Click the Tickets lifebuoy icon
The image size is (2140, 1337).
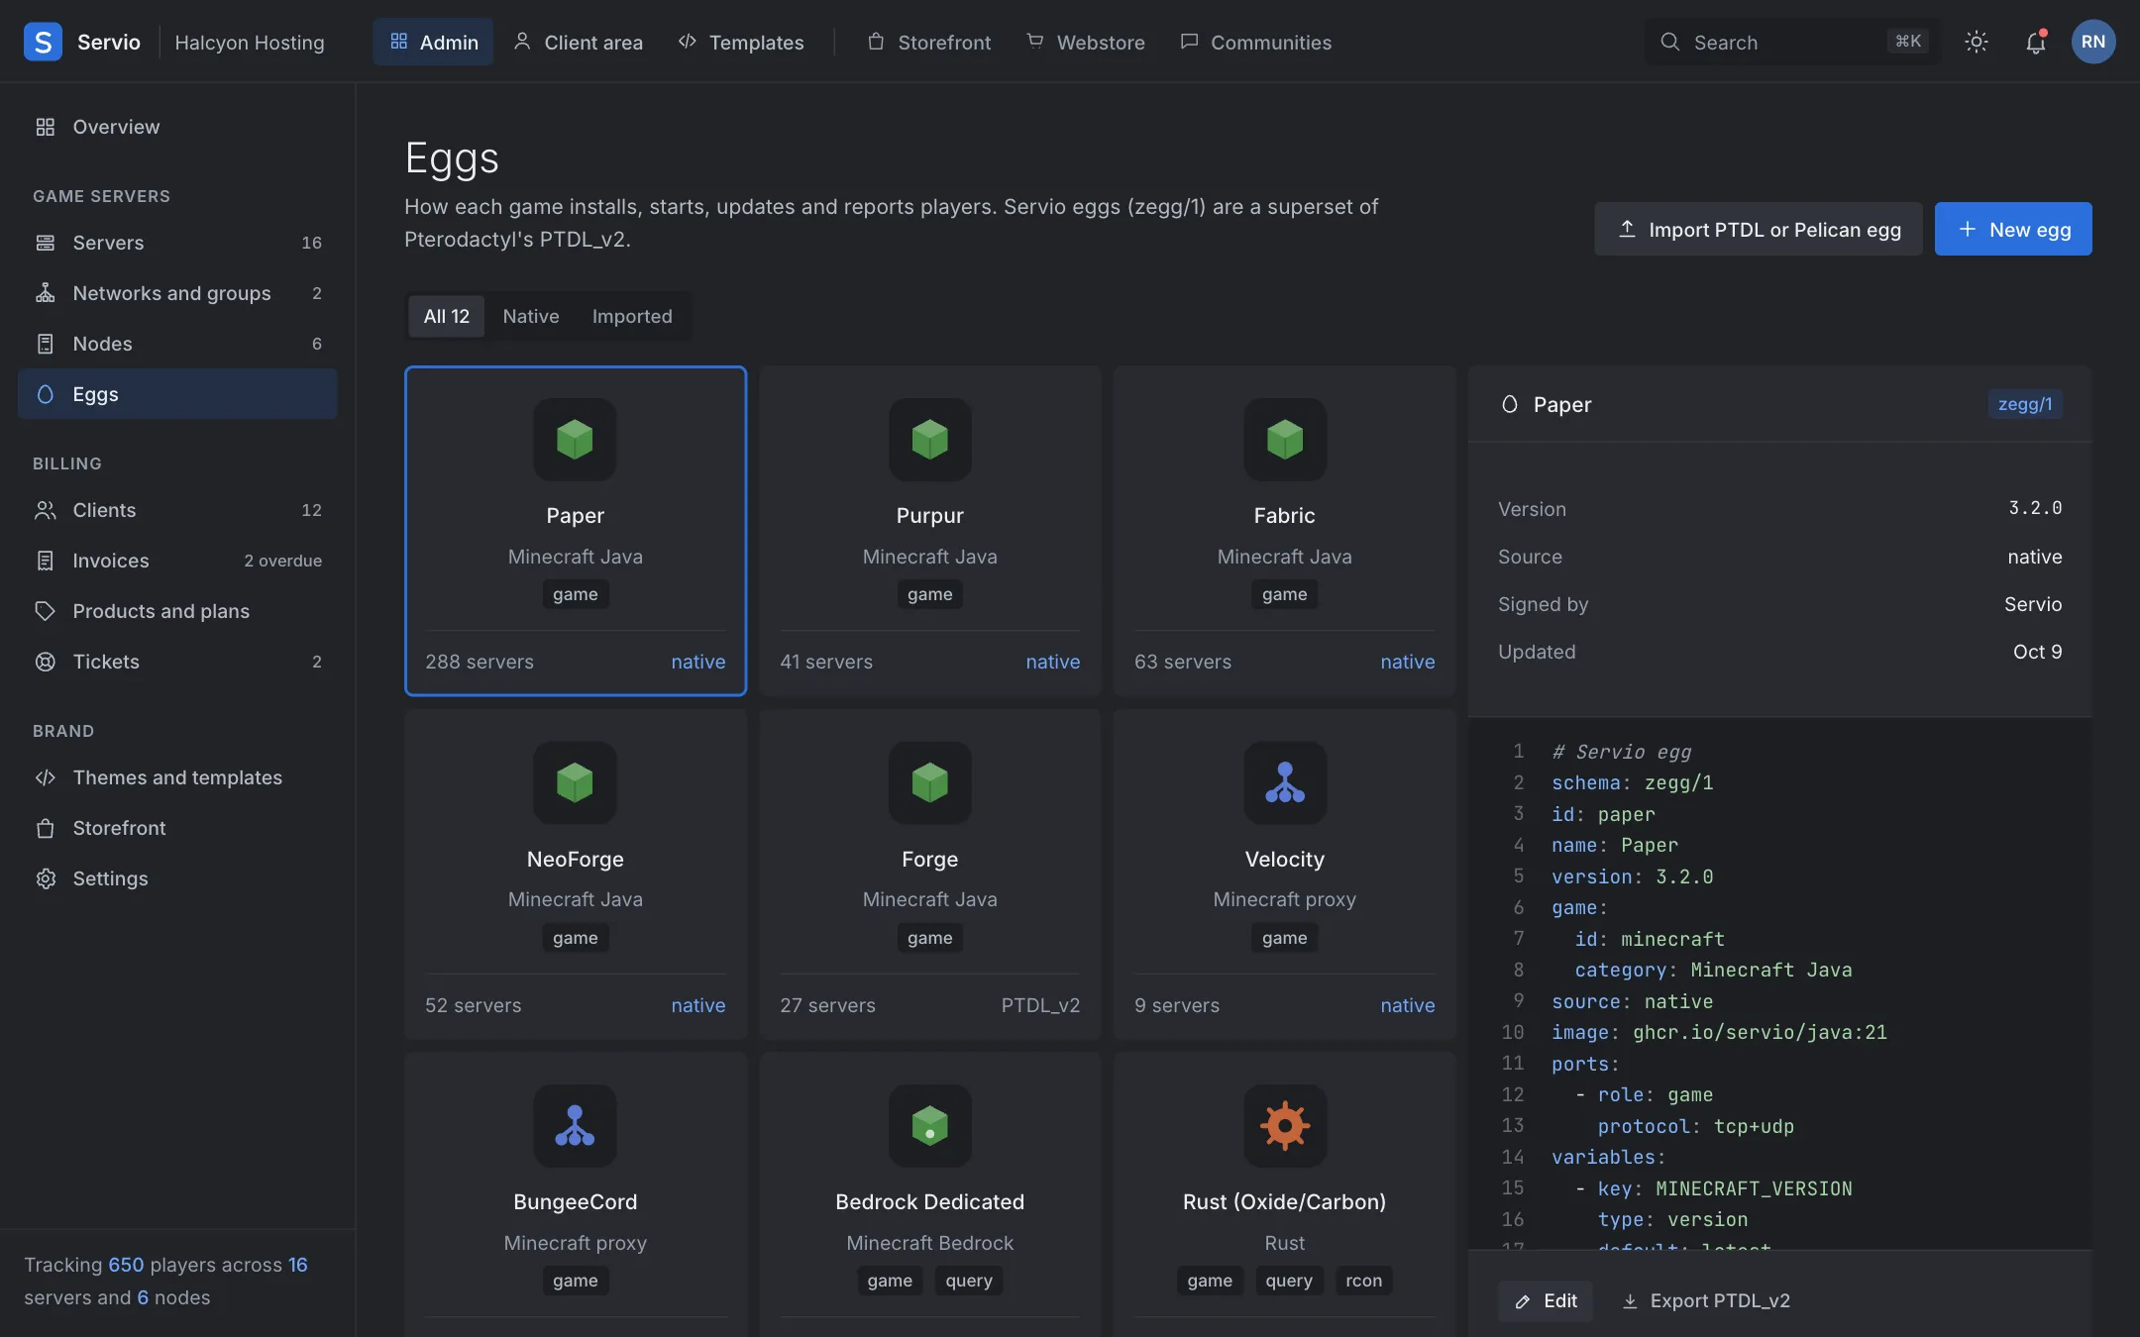tap(46, 662)
